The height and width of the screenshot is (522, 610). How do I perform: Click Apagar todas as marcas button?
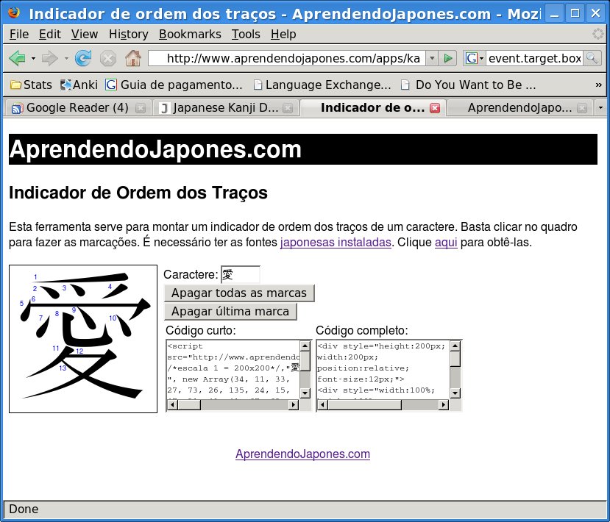click(x=239, y=293)
